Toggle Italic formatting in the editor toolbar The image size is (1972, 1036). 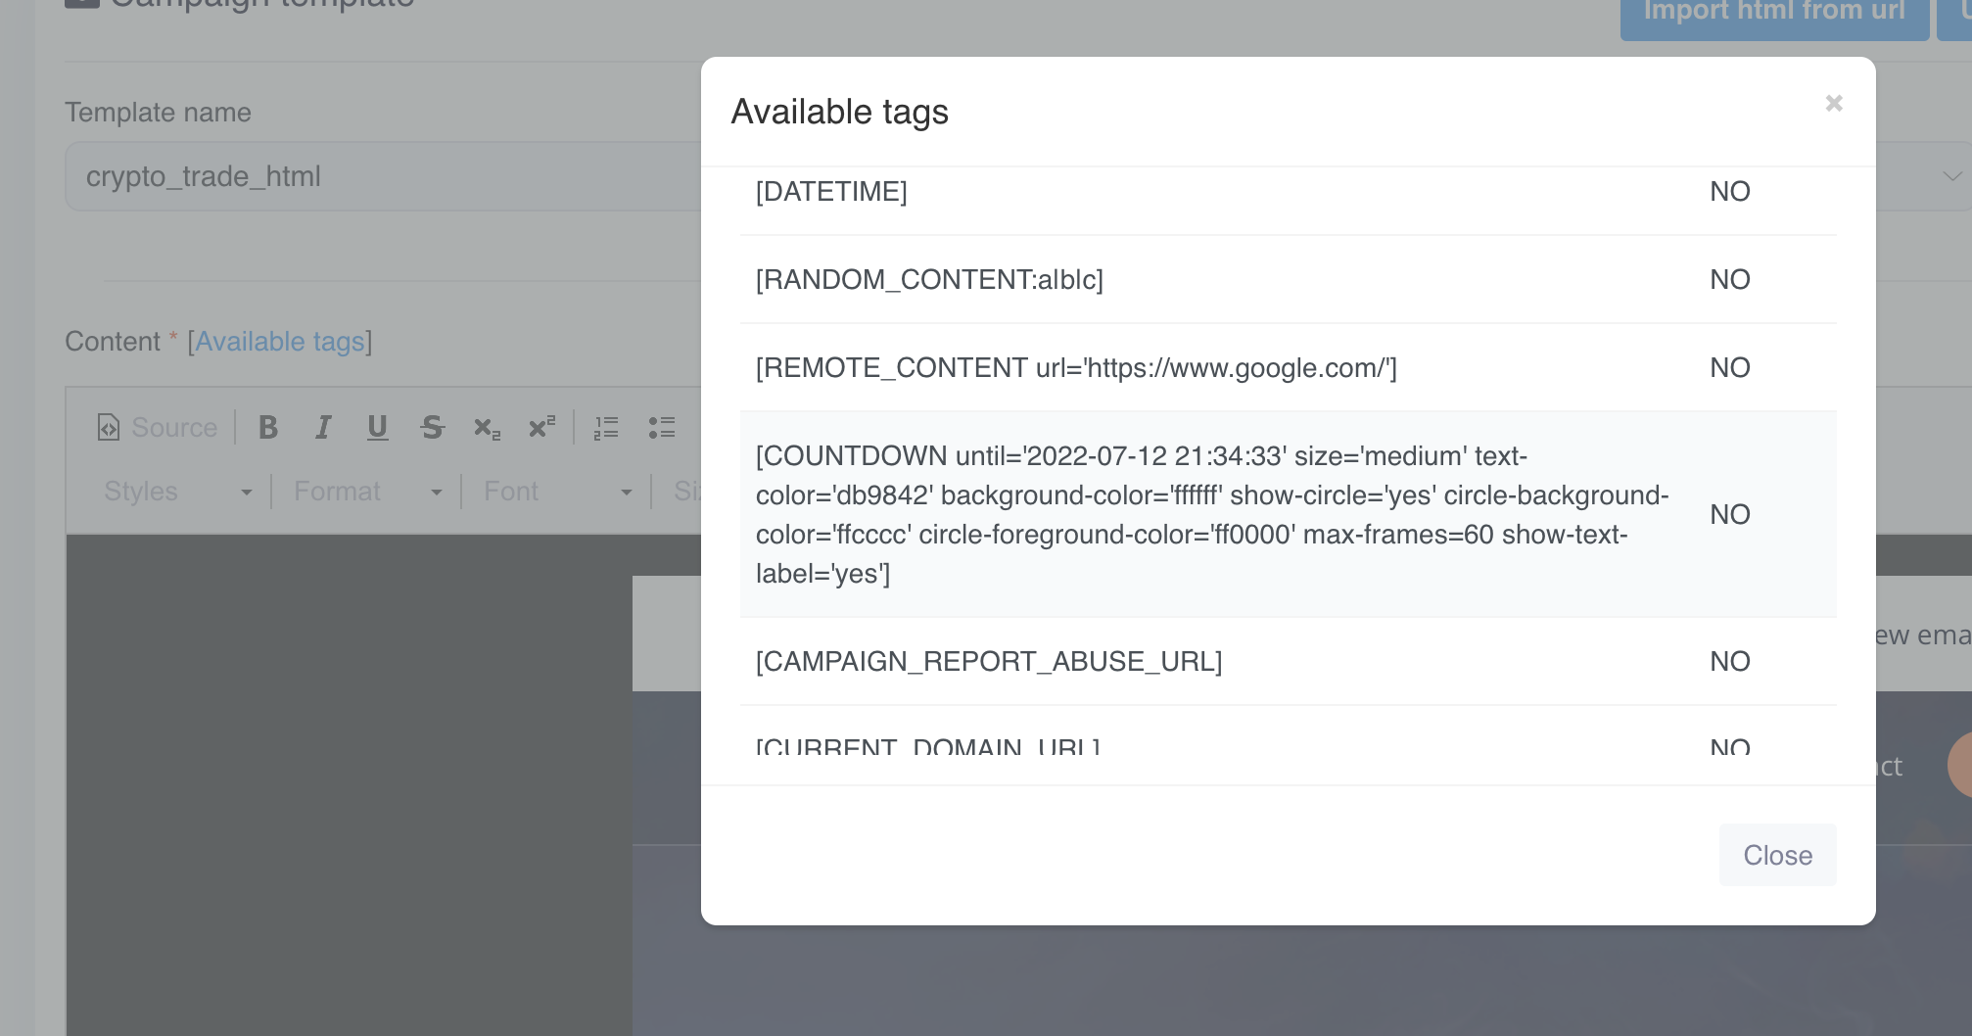tap(323, 427)
